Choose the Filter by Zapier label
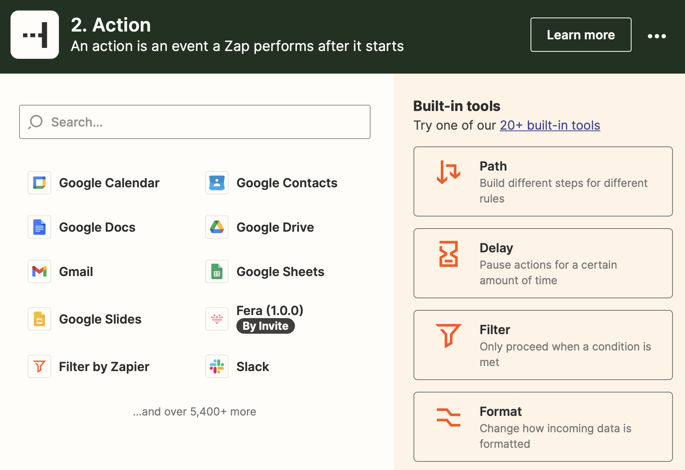 click(104, 366)
